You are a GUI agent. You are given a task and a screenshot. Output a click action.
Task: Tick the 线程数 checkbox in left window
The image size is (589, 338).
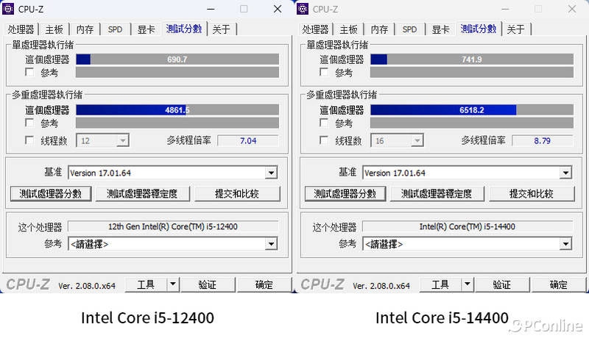(29, 140)
